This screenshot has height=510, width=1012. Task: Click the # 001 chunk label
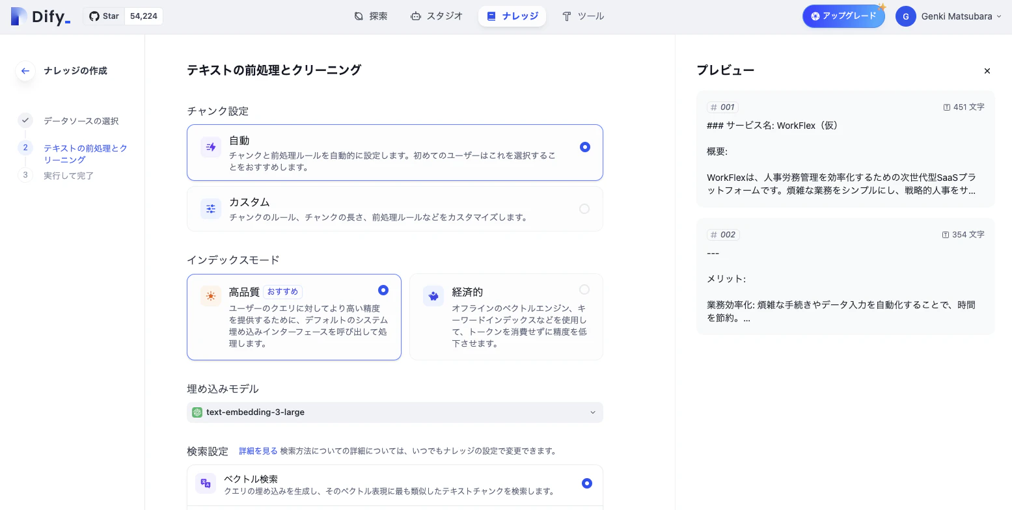tap(722, 107)
